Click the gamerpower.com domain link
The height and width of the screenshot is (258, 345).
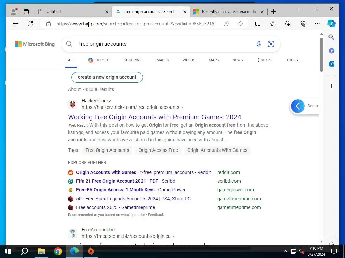236,190
